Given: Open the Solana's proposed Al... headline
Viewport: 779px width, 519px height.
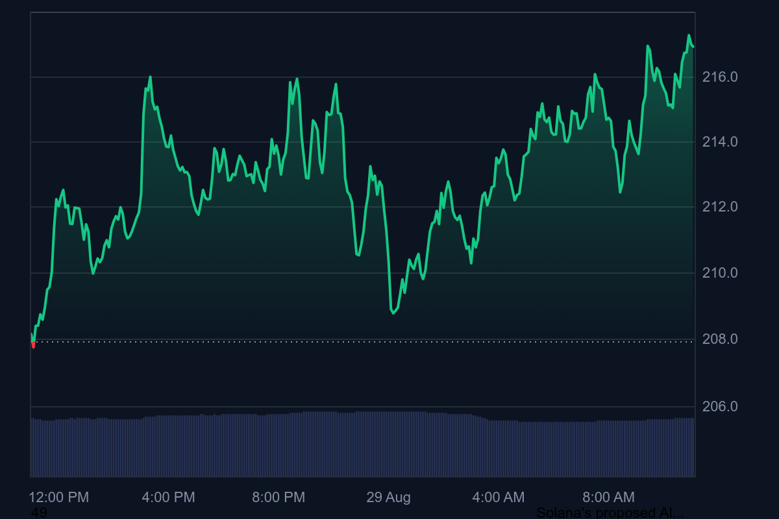Looking at the screenshot, I should point(610,513).
